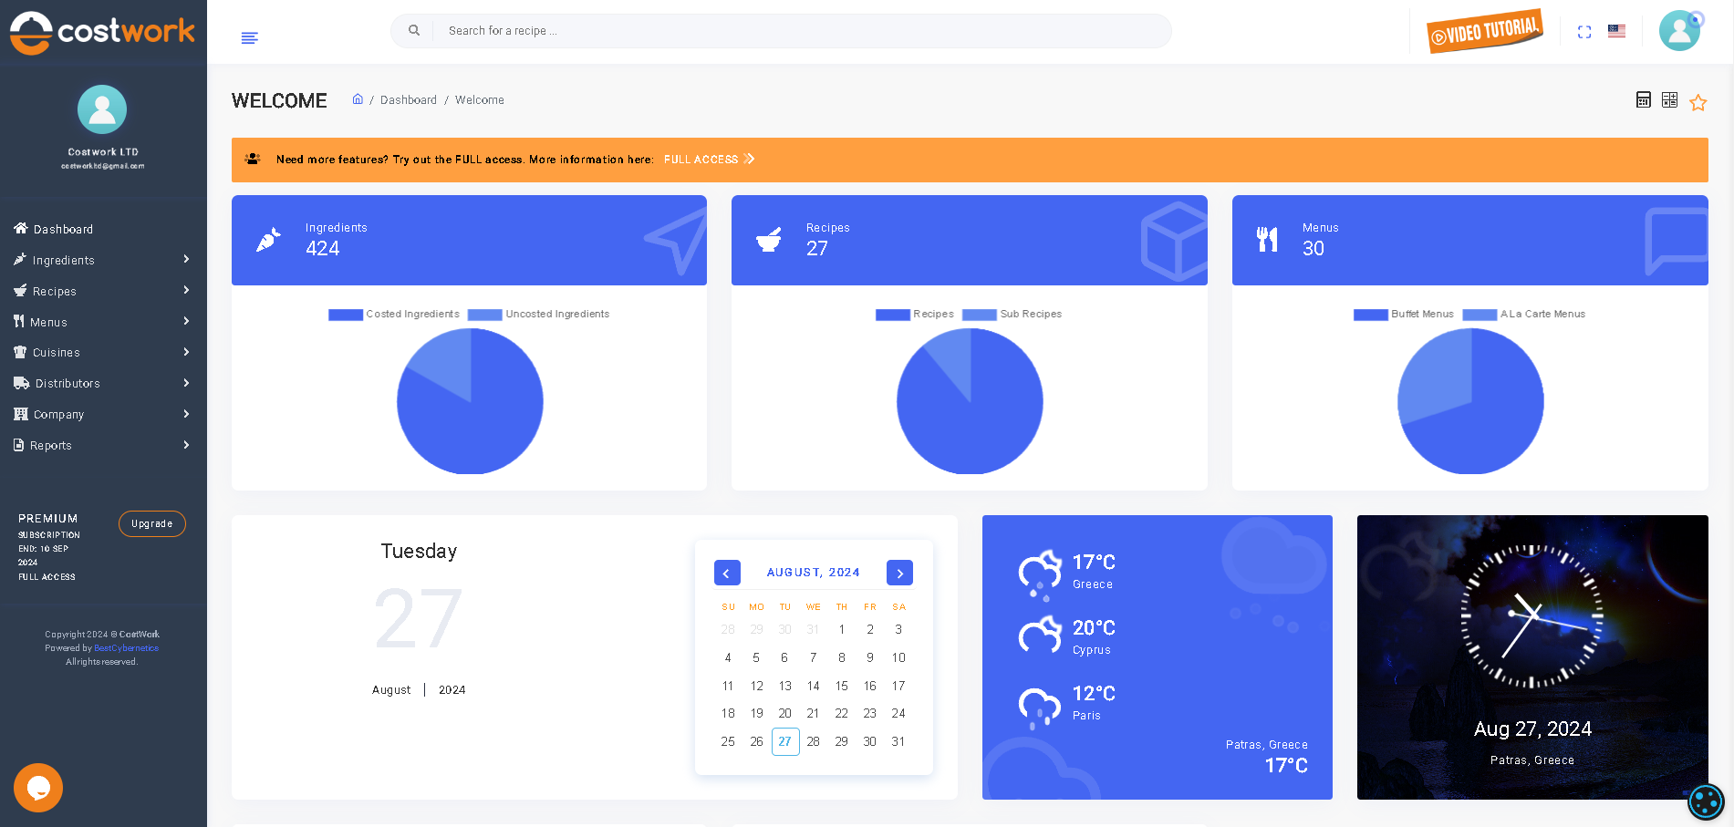1734x827 pixels.
Task: Open the Recipes sidebar menu item
Action: tap(55, 292)
